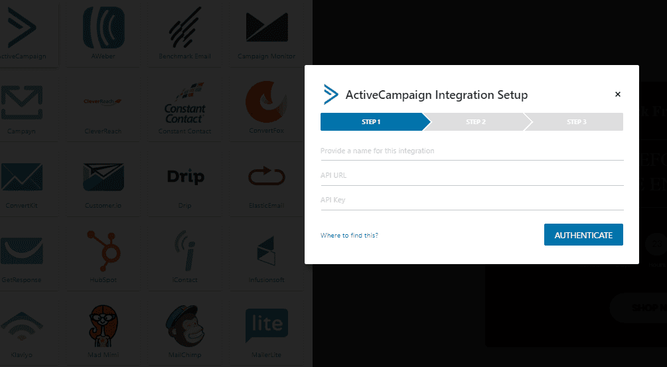Image resolution: width=667 pixels, height=367 pixels.
Task: Pick the MailChimp monkey icon
Action: coord(185,326)
